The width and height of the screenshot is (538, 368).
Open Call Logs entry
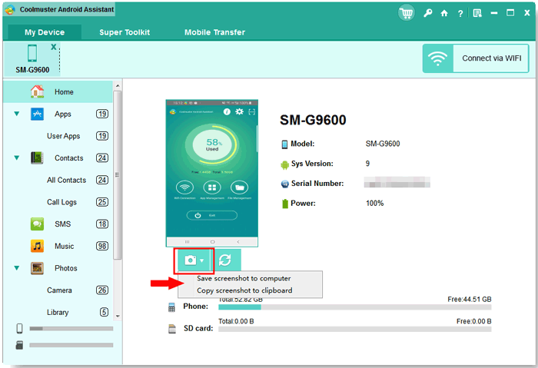61,202
